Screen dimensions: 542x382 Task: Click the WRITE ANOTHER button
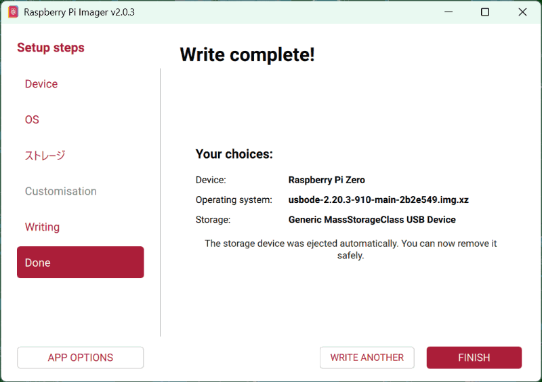click(367, 358)
